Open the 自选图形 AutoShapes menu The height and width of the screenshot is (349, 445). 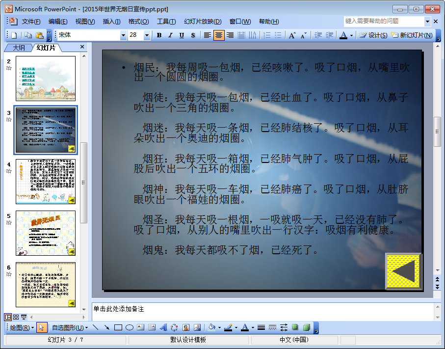(70, 328)
